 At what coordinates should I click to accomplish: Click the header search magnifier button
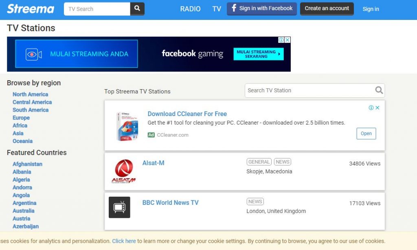point(137,9)
